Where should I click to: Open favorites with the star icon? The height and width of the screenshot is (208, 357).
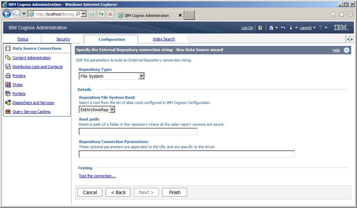click(341, 14)
